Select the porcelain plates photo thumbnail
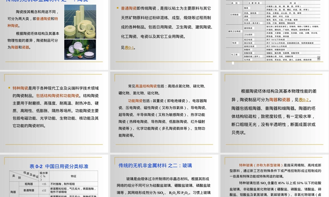Image resolution: width=329 pixels, height=197 pixels. tap(80, 50)
